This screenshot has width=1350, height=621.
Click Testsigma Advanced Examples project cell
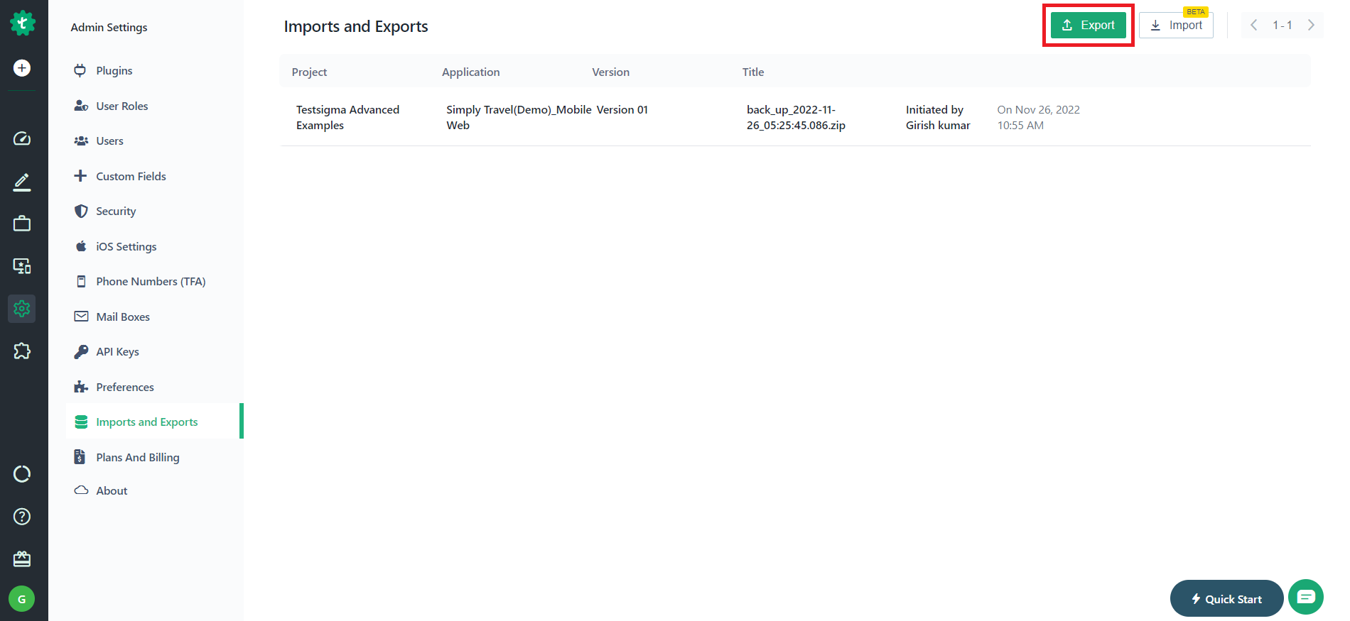pos(347,117)
